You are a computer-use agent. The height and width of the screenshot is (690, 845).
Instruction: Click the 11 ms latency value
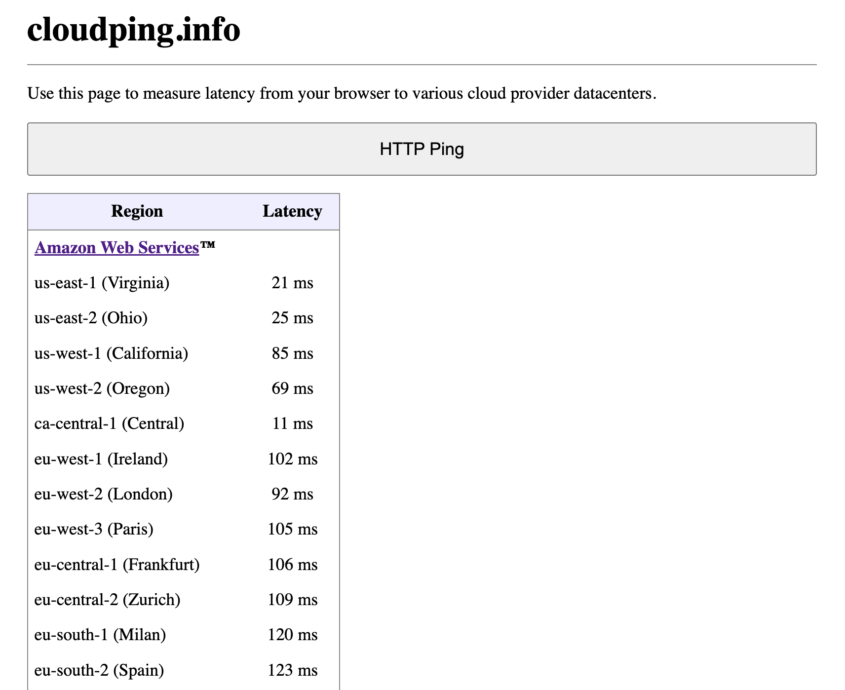pos(292,423)
